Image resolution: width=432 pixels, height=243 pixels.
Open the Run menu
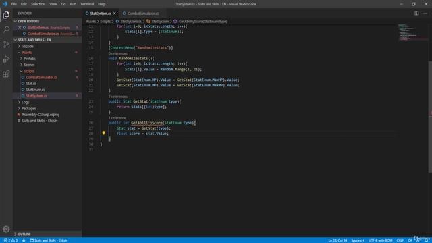pyautogui.click(x=73, y=4)
